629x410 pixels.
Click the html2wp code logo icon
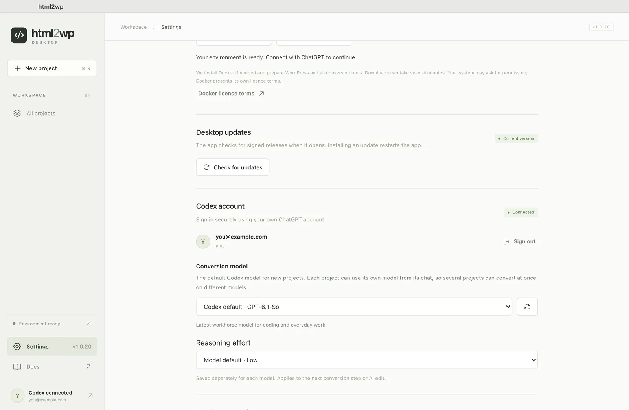[x=19, y=35]
